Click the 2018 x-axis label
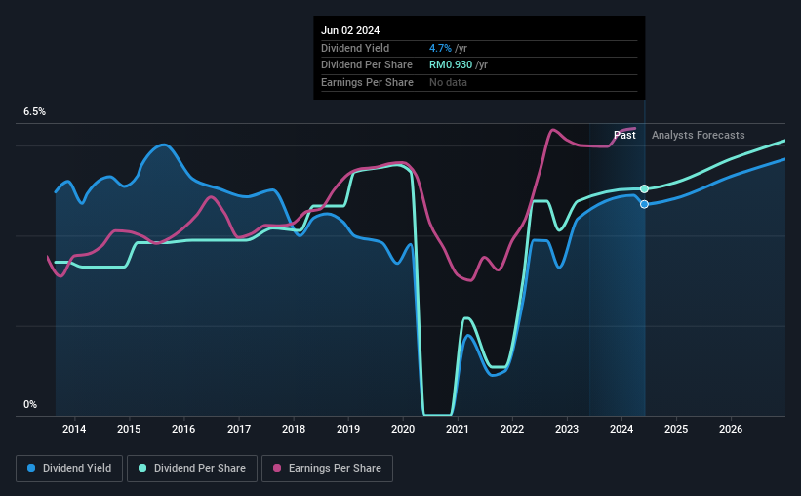Viewport: 801px width, 496px height. [x=294, y=429]
